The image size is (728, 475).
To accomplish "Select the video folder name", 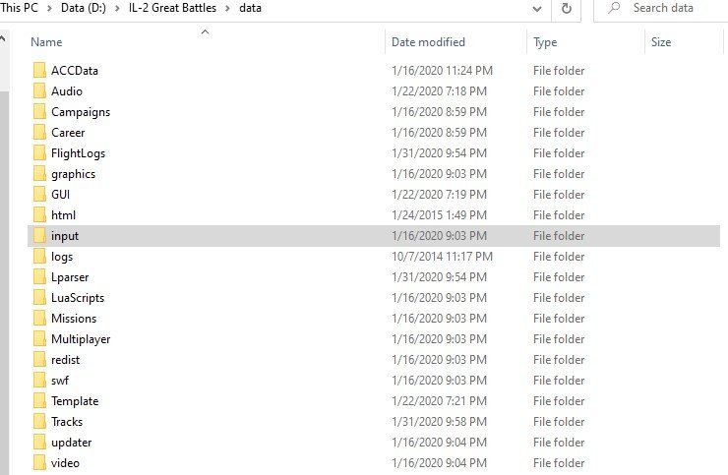I will pos(65,463).
